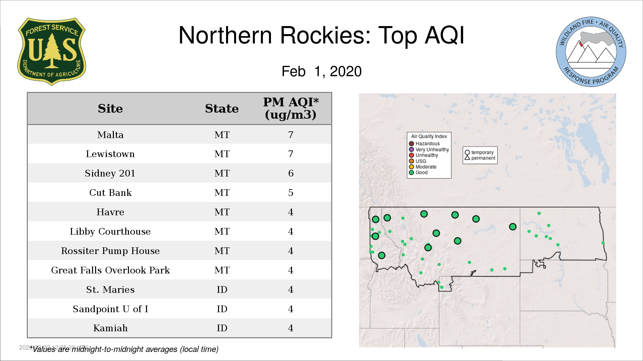This screenshot has height=361, width=643.
Task: Click the US Forest Service shield logo
Action: point(52,52)
